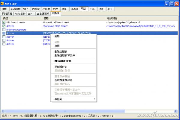Screen dimensions: 180x120
Task: Open the 驱动模块 tab
Action: 16,9
